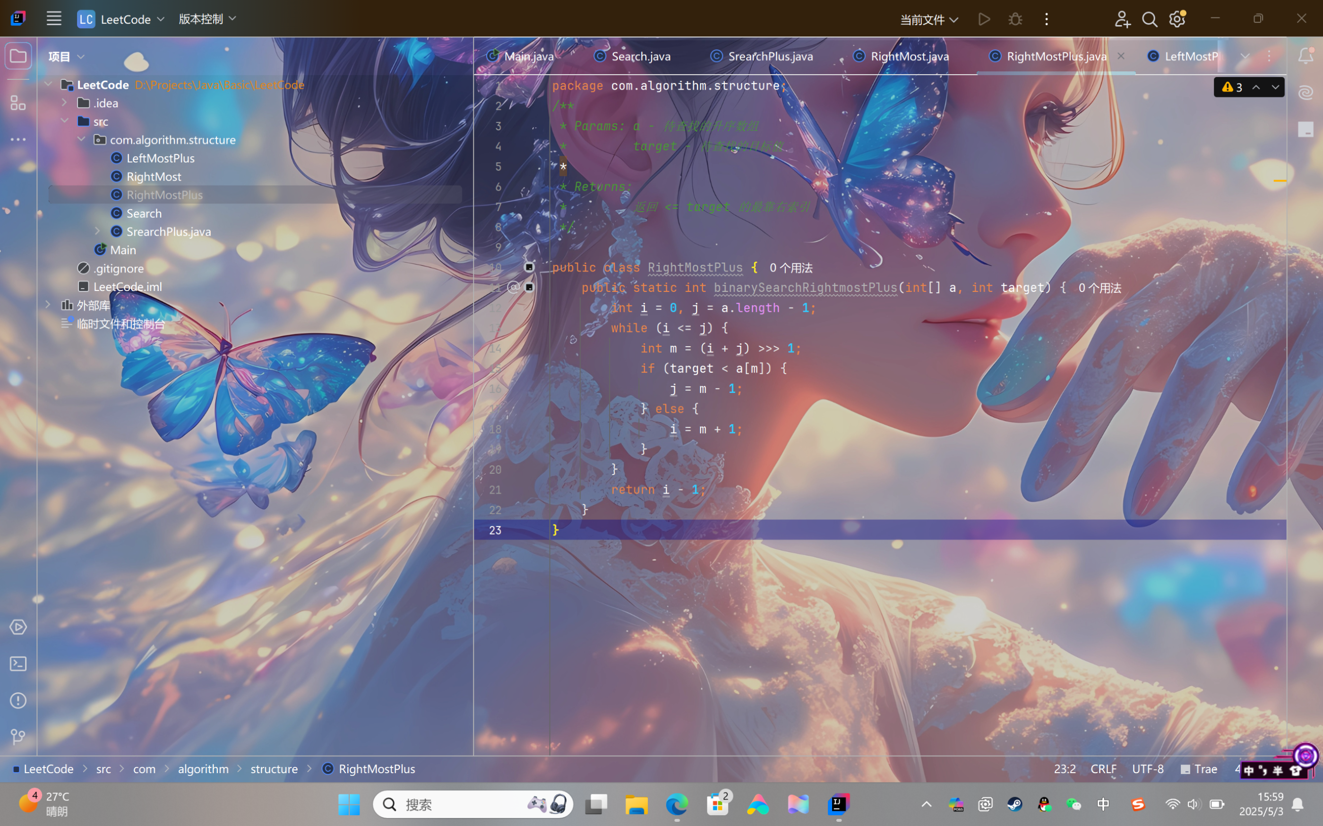Switch to RightMost.java tab

coord(902,56)
